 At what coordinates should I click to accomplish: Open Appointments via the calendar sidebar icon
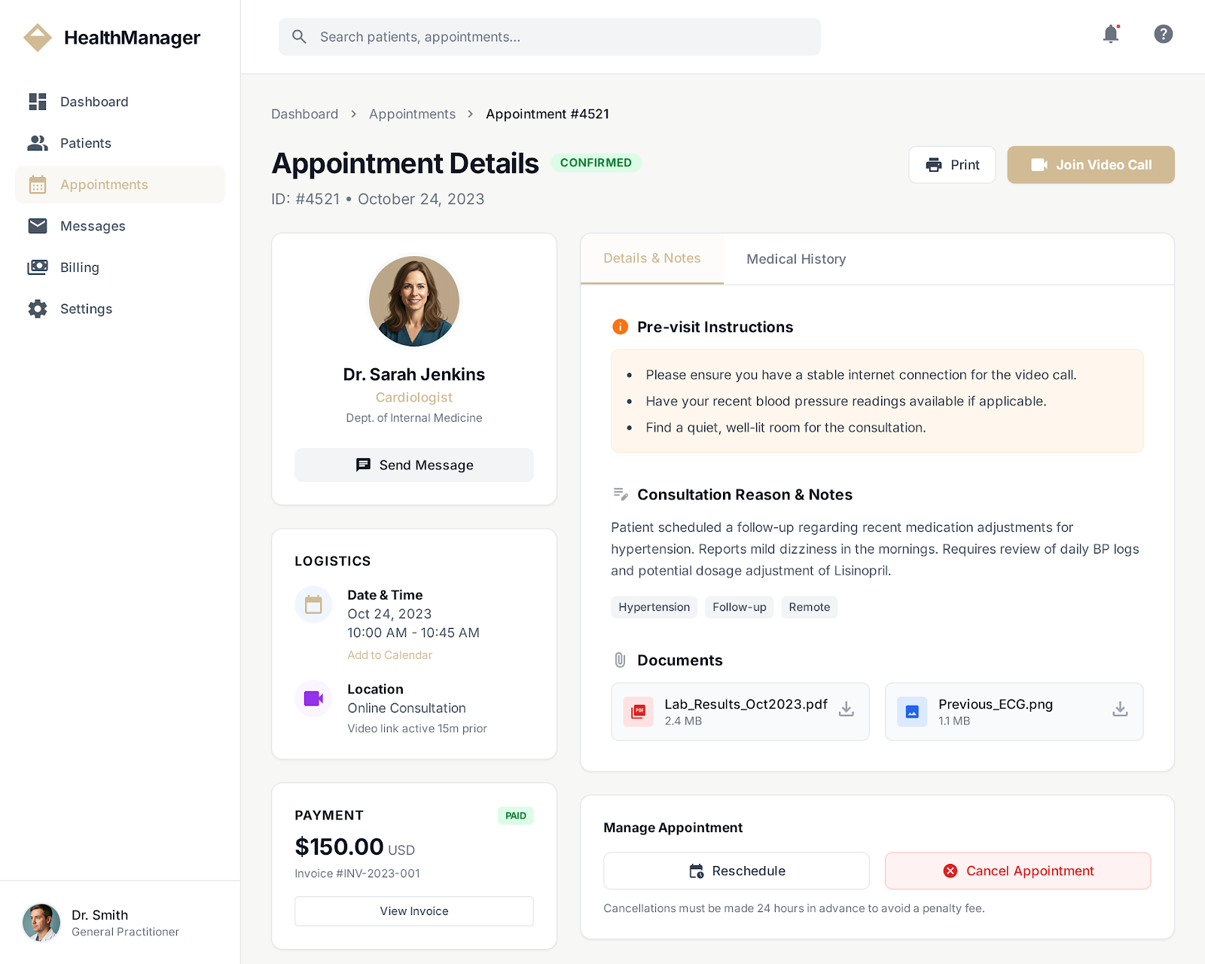tap(38, 185)
